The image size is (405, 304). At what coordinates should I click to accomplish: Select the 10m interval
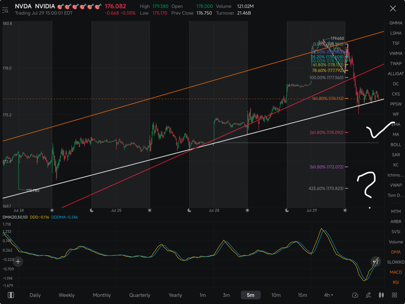point(276,295)
